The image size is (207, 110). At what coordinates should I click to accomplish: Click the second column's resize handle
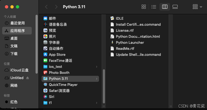click(171, 106)
